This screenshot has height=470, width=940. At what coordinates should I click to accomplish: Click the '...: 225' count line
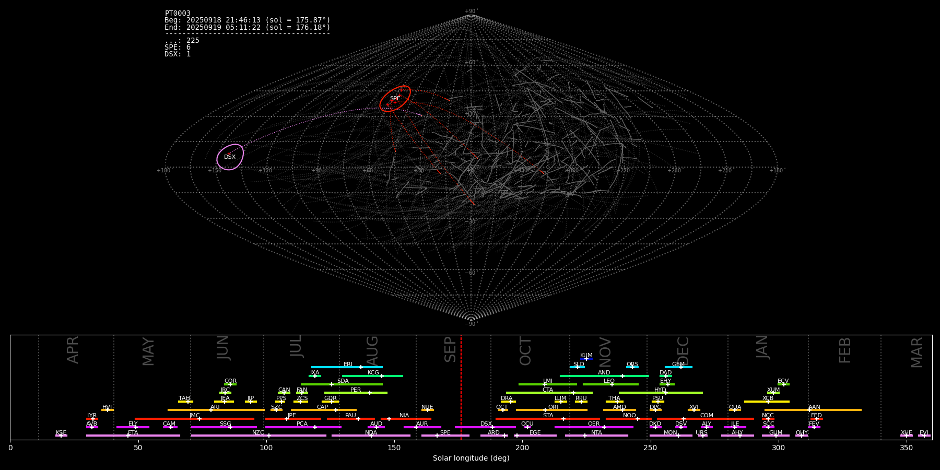[x=182, y=40]
